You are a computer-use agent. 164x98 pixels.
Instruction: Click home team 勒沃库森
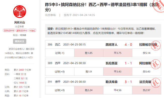pos(112,82)
